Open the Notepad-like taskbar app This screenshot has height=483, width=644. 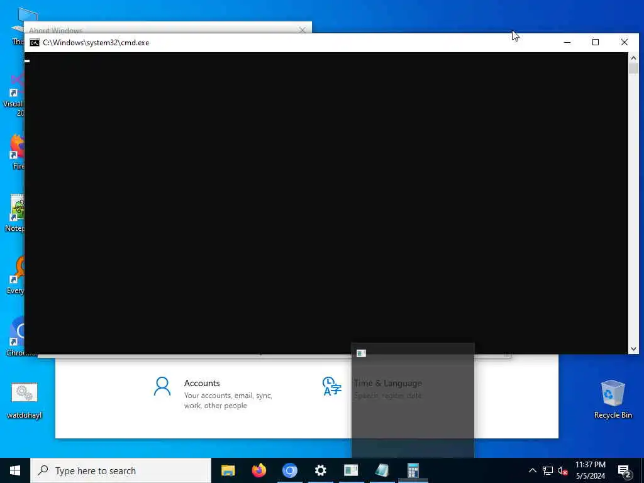382,470
